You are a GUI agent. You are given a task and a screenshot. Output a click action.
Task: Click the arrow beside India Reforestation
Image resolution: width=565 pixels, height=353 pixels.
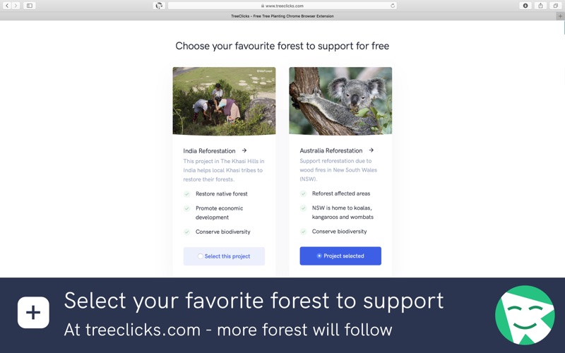point(244,150)
